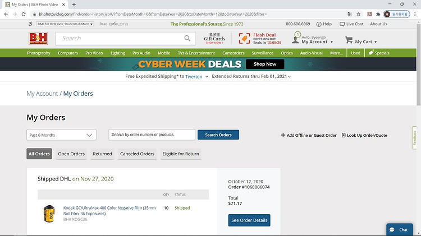Image resolution: width=421 pixels, height=236 pixels.
Task: Select the Open Orders filter tab
Action: [x=71, y=154]
